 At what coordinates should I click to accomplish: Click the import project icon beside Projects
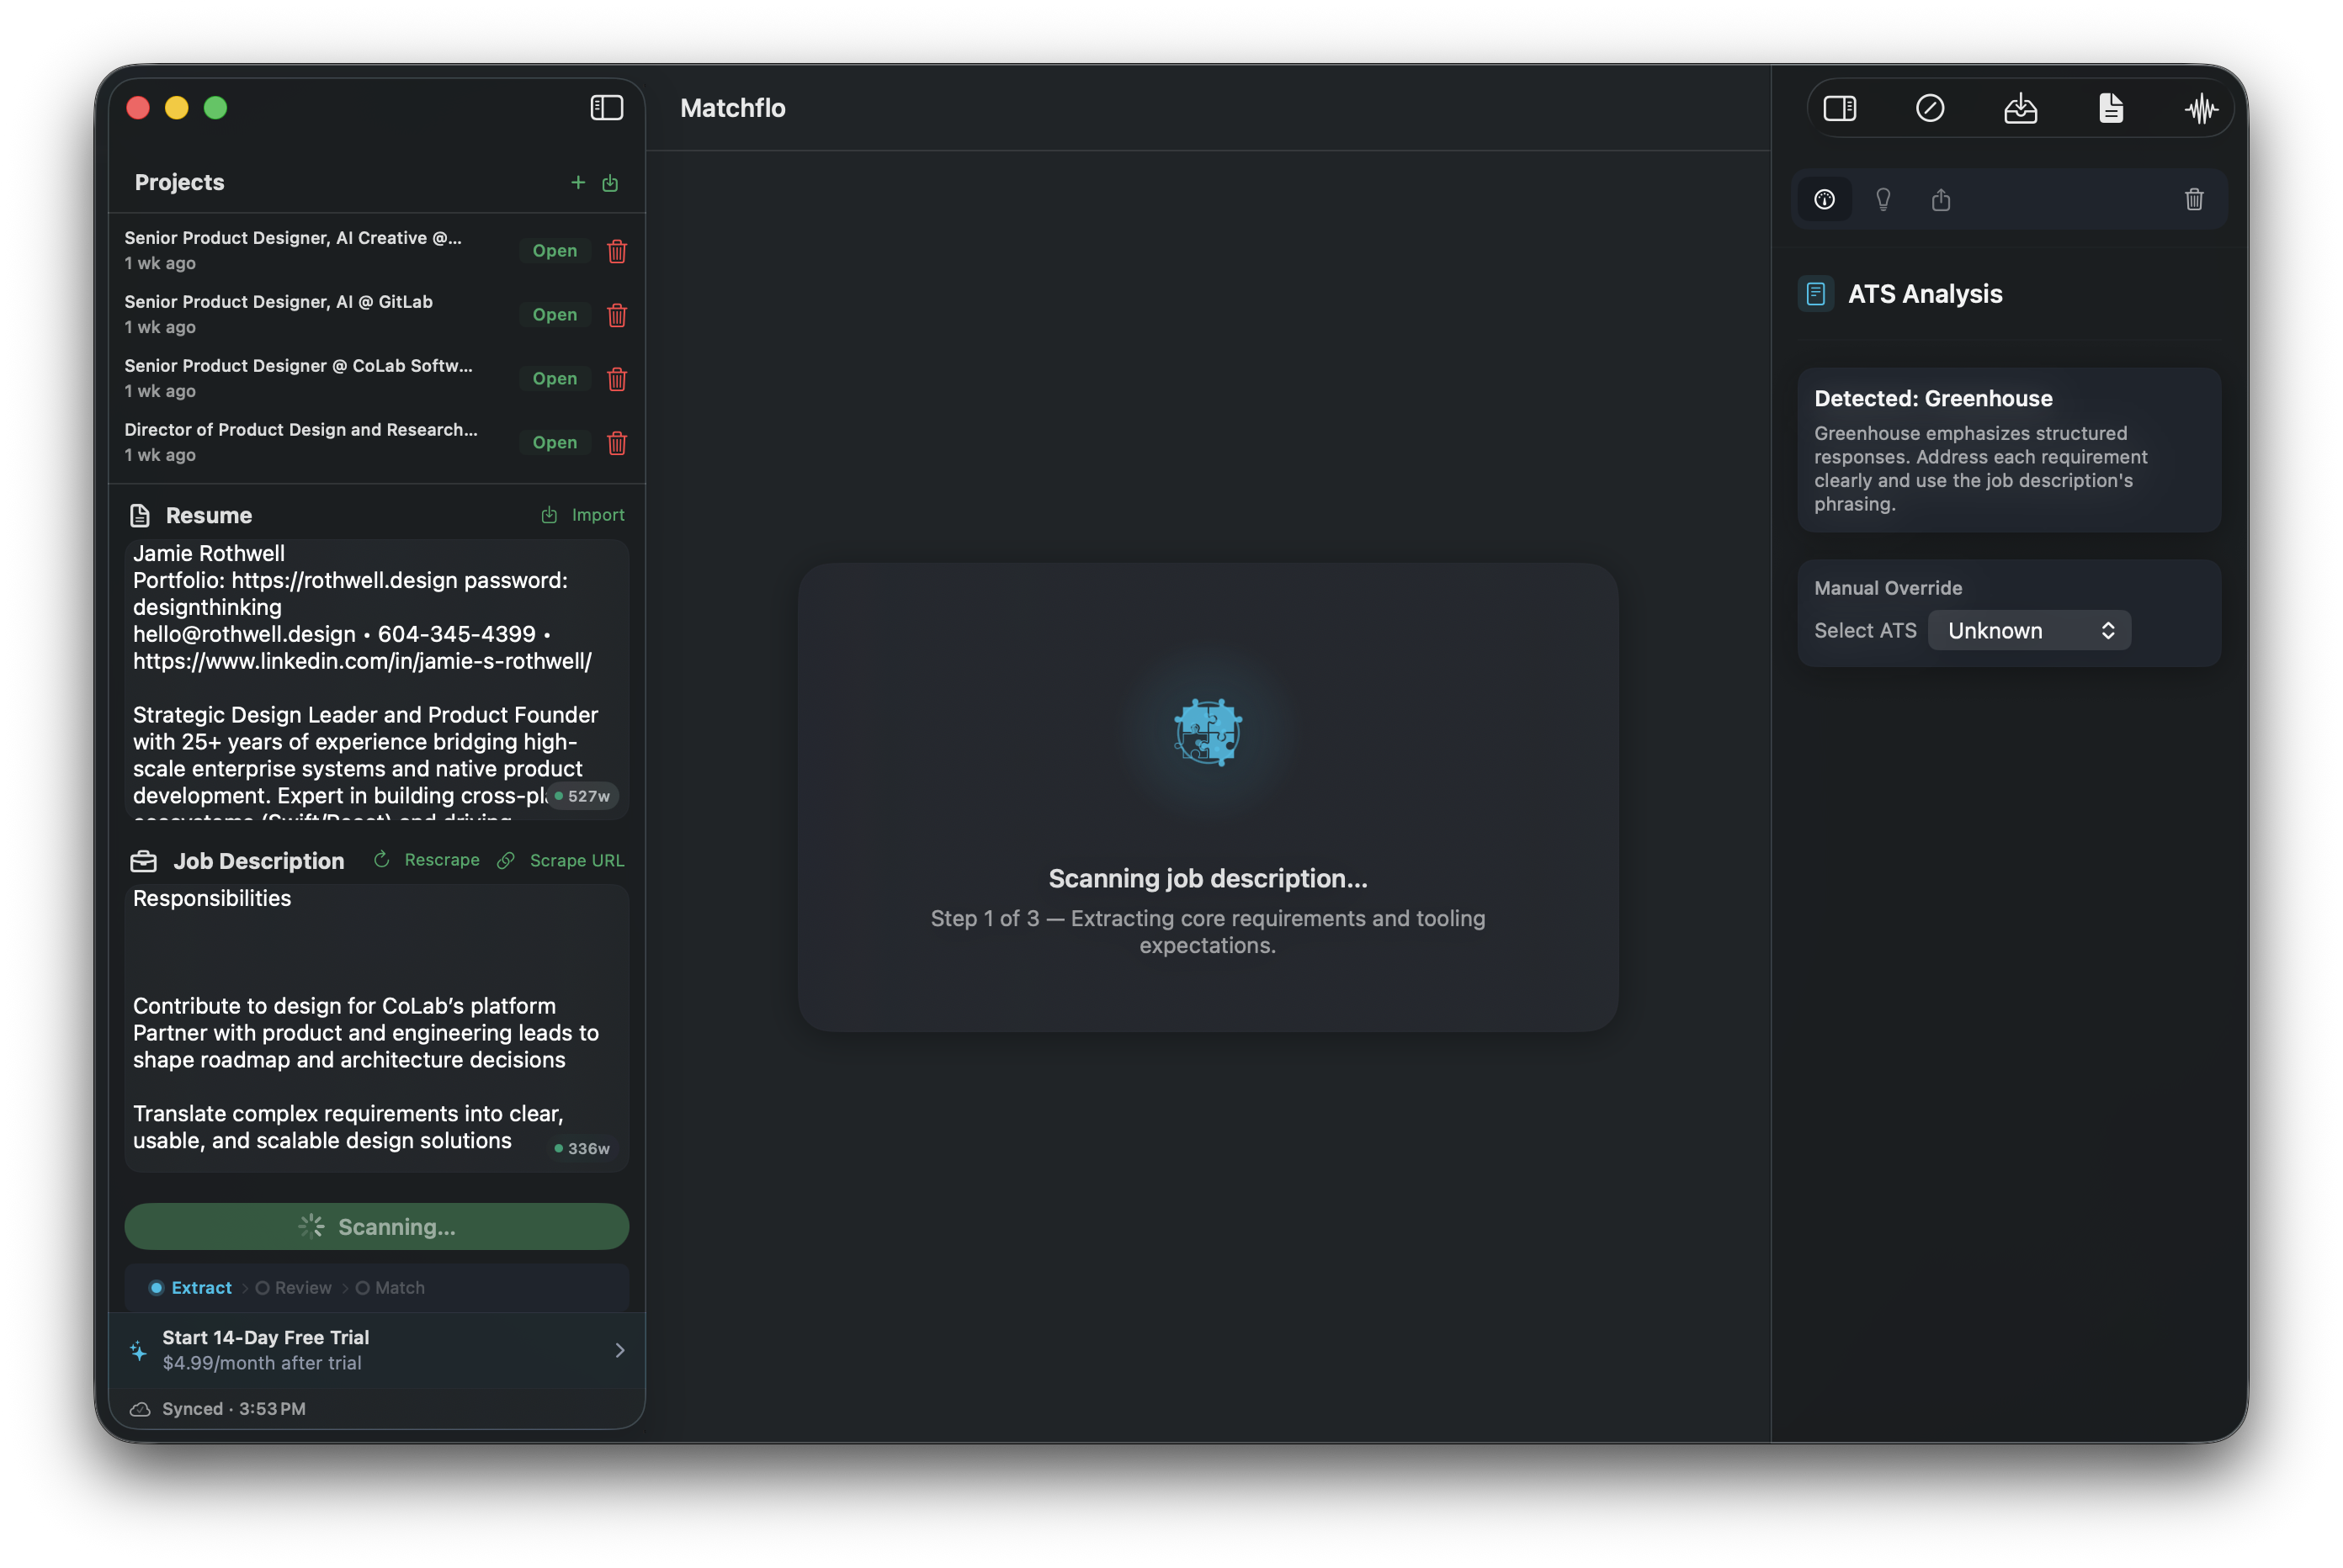click(x=610, y=183)
